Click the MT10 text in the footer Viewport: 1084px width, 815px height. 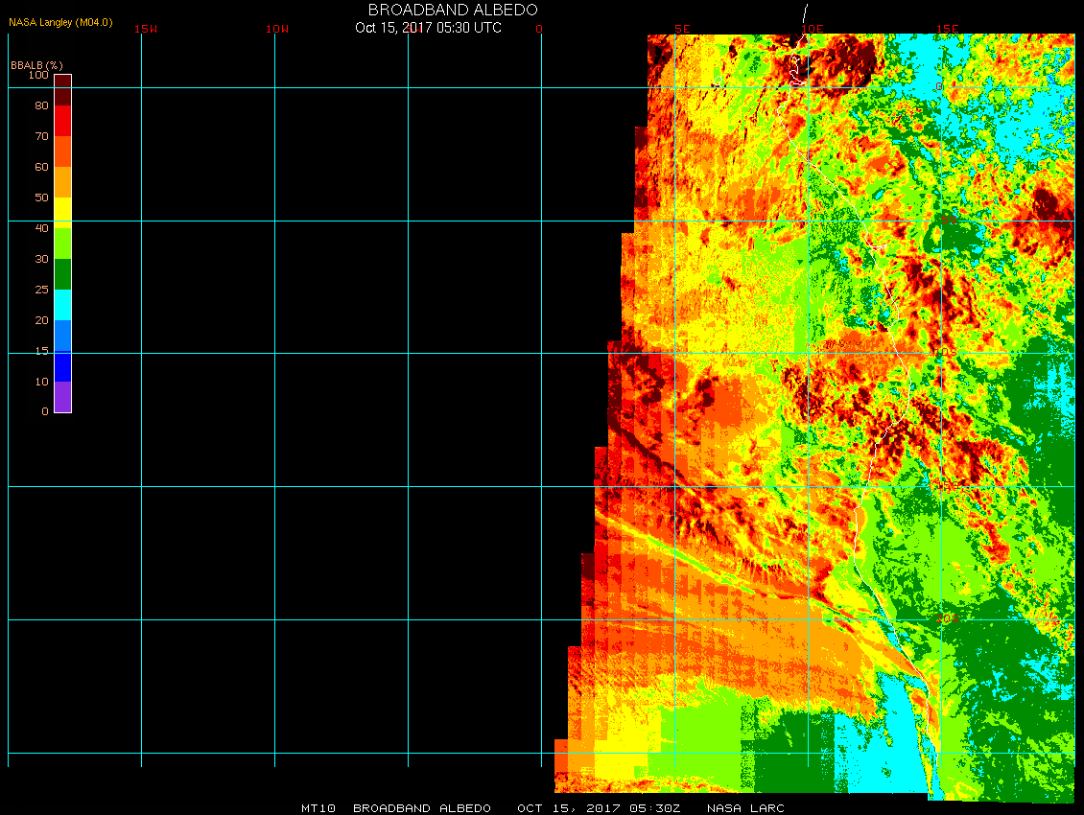point(318,808)
